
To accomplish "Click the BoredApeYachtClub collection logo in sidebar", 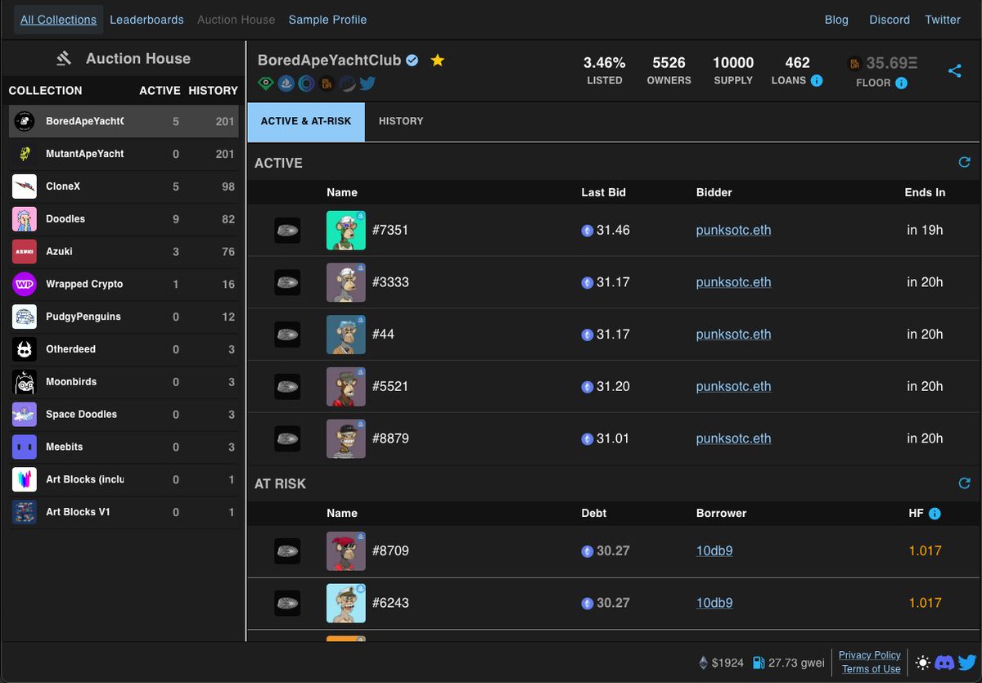I will [x=25, y=122].
